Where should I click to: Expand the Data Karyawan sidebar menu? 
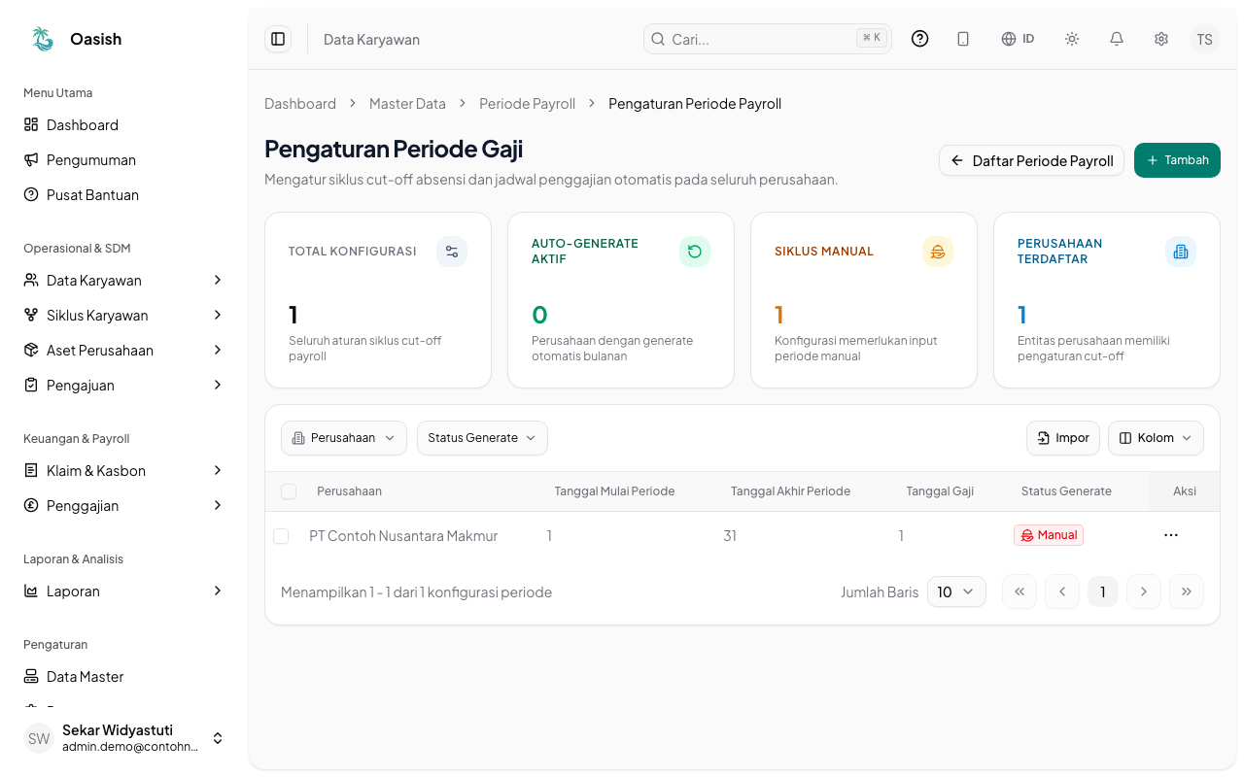tap(123, 280)
